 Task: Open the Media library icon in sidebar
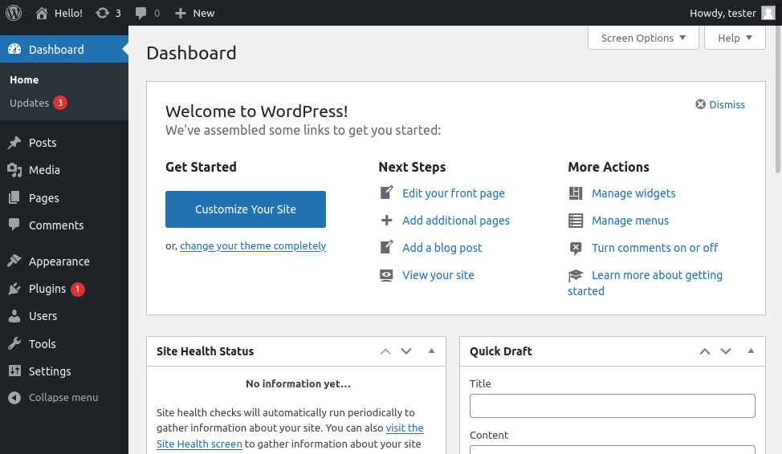tap(14, 170)
